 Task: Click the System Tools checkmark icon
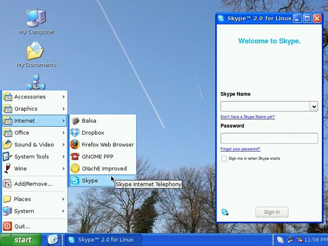[x=8, y=157]
